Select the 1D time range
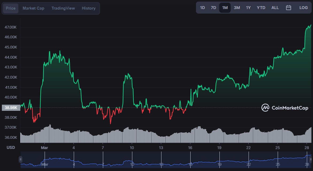The image size is (313, 171). click(x=202, y=8)
